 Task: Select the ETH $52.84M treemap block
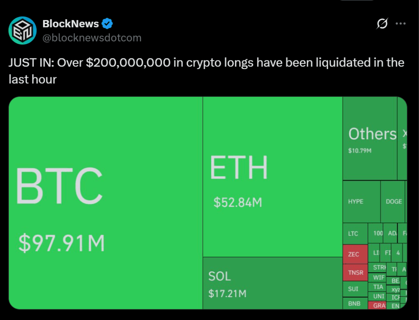point(273,177)
